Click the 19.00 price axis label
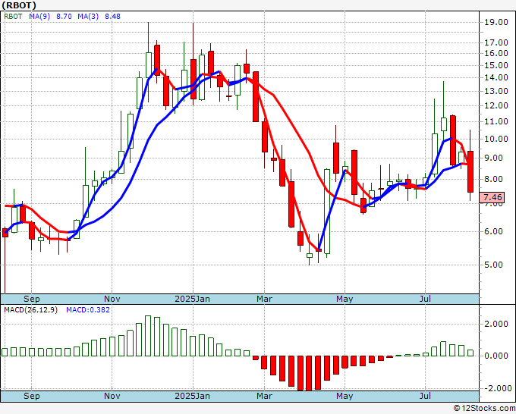Viewport: 516px width, 414px height. (x=496, y=22)
